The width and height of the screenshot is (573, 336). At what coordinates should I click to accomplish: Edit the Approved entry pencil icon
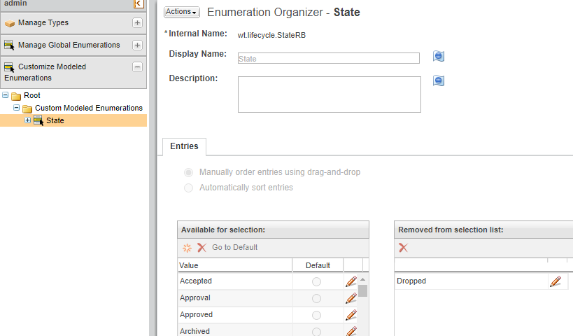point(351,315)
